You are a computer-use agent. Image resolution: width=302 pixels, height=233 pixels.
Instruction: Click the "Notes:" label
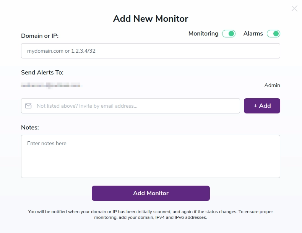pos(30,127)
